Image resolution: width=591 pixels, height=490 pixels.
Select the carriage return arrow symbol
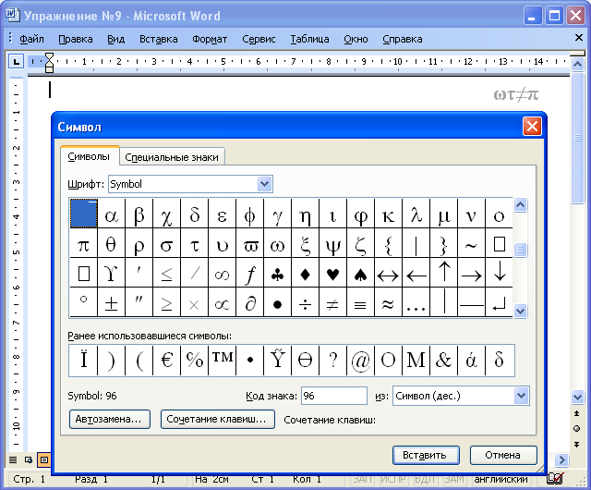(499, 302)
